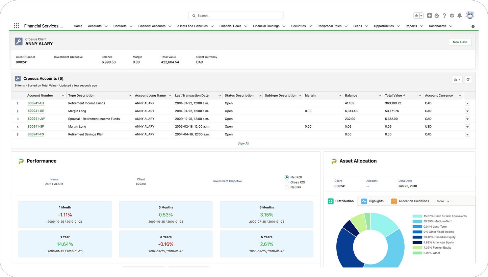This screenshot has height=277, width=488.
Task: Open the App Launcher grid icon
Action: tap(16, 26)
